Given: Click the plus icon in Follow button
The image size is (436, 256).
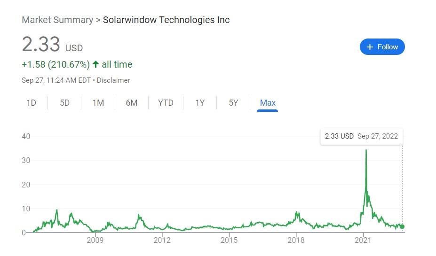Looking at the screenshot, I should coord(370,47).
